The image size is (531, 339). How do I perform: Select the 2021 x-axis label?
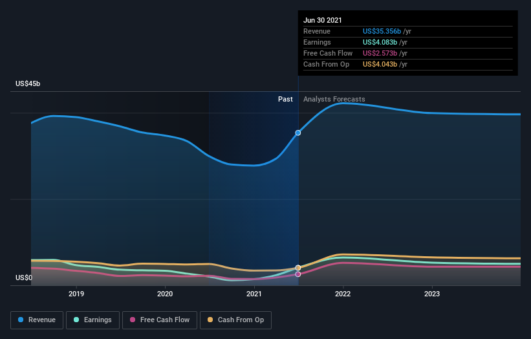coord(254,294)
